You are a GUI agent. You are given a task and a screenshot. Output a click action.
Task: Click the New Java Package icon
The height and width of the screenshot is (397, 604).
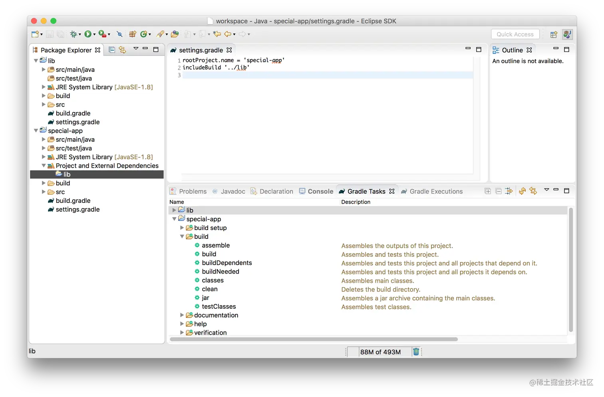(132, 34)
